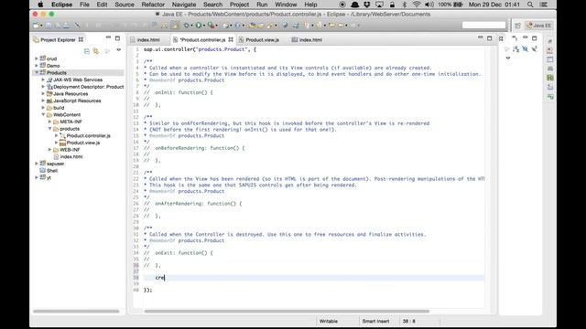The width and height of the screenshot is (586, 329).
Task: Close the Product.controller.js tab
Action: pyautogui.click(x=231, y=39)
